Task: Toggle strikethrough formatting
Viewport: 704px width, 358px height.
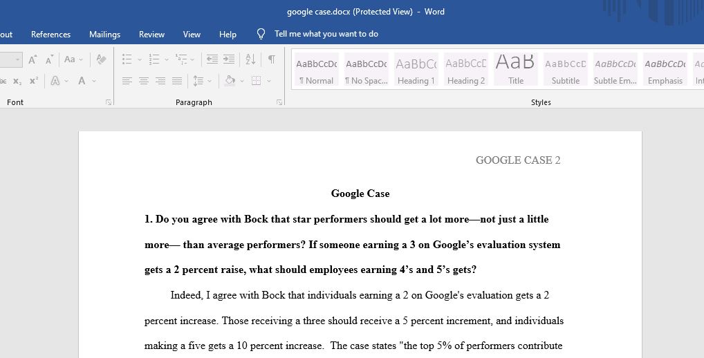Action: point(3,81)
